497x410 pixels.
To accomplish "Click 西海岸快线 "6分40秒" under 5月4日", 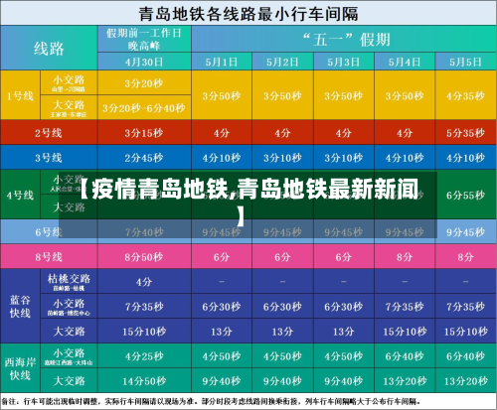I will point(405,356).
